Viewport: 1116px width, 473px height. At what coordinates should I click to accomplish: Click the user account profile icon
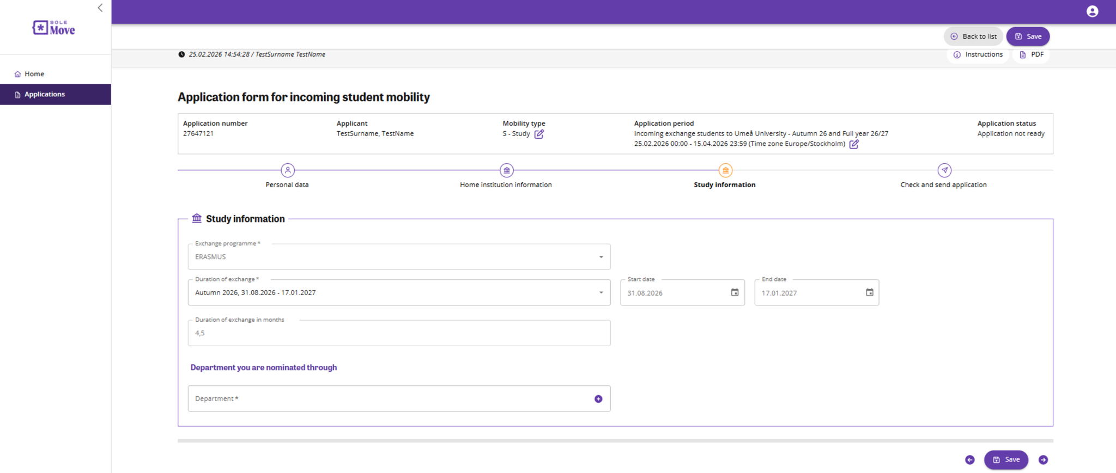coord(1092,11)
